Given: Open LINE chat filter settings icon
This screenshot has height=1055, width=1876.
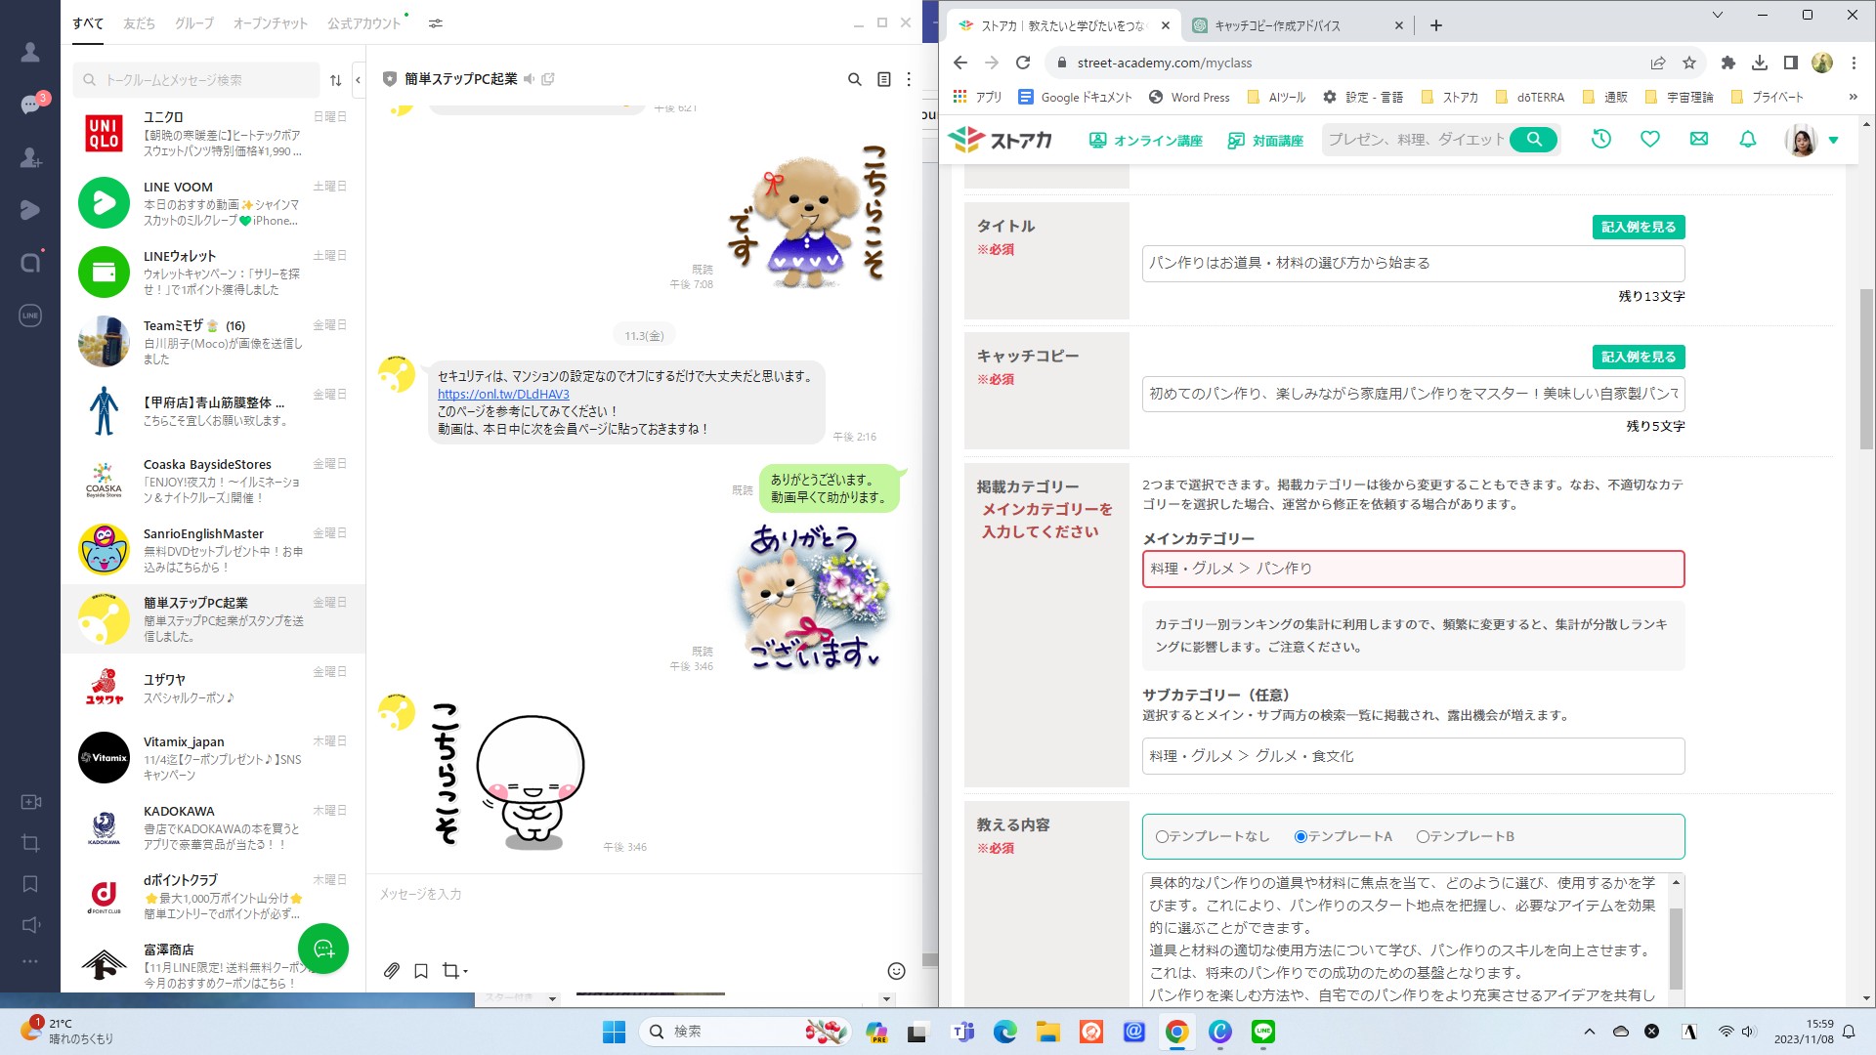Looking at the screenshot, I should [x=436, y=23].
